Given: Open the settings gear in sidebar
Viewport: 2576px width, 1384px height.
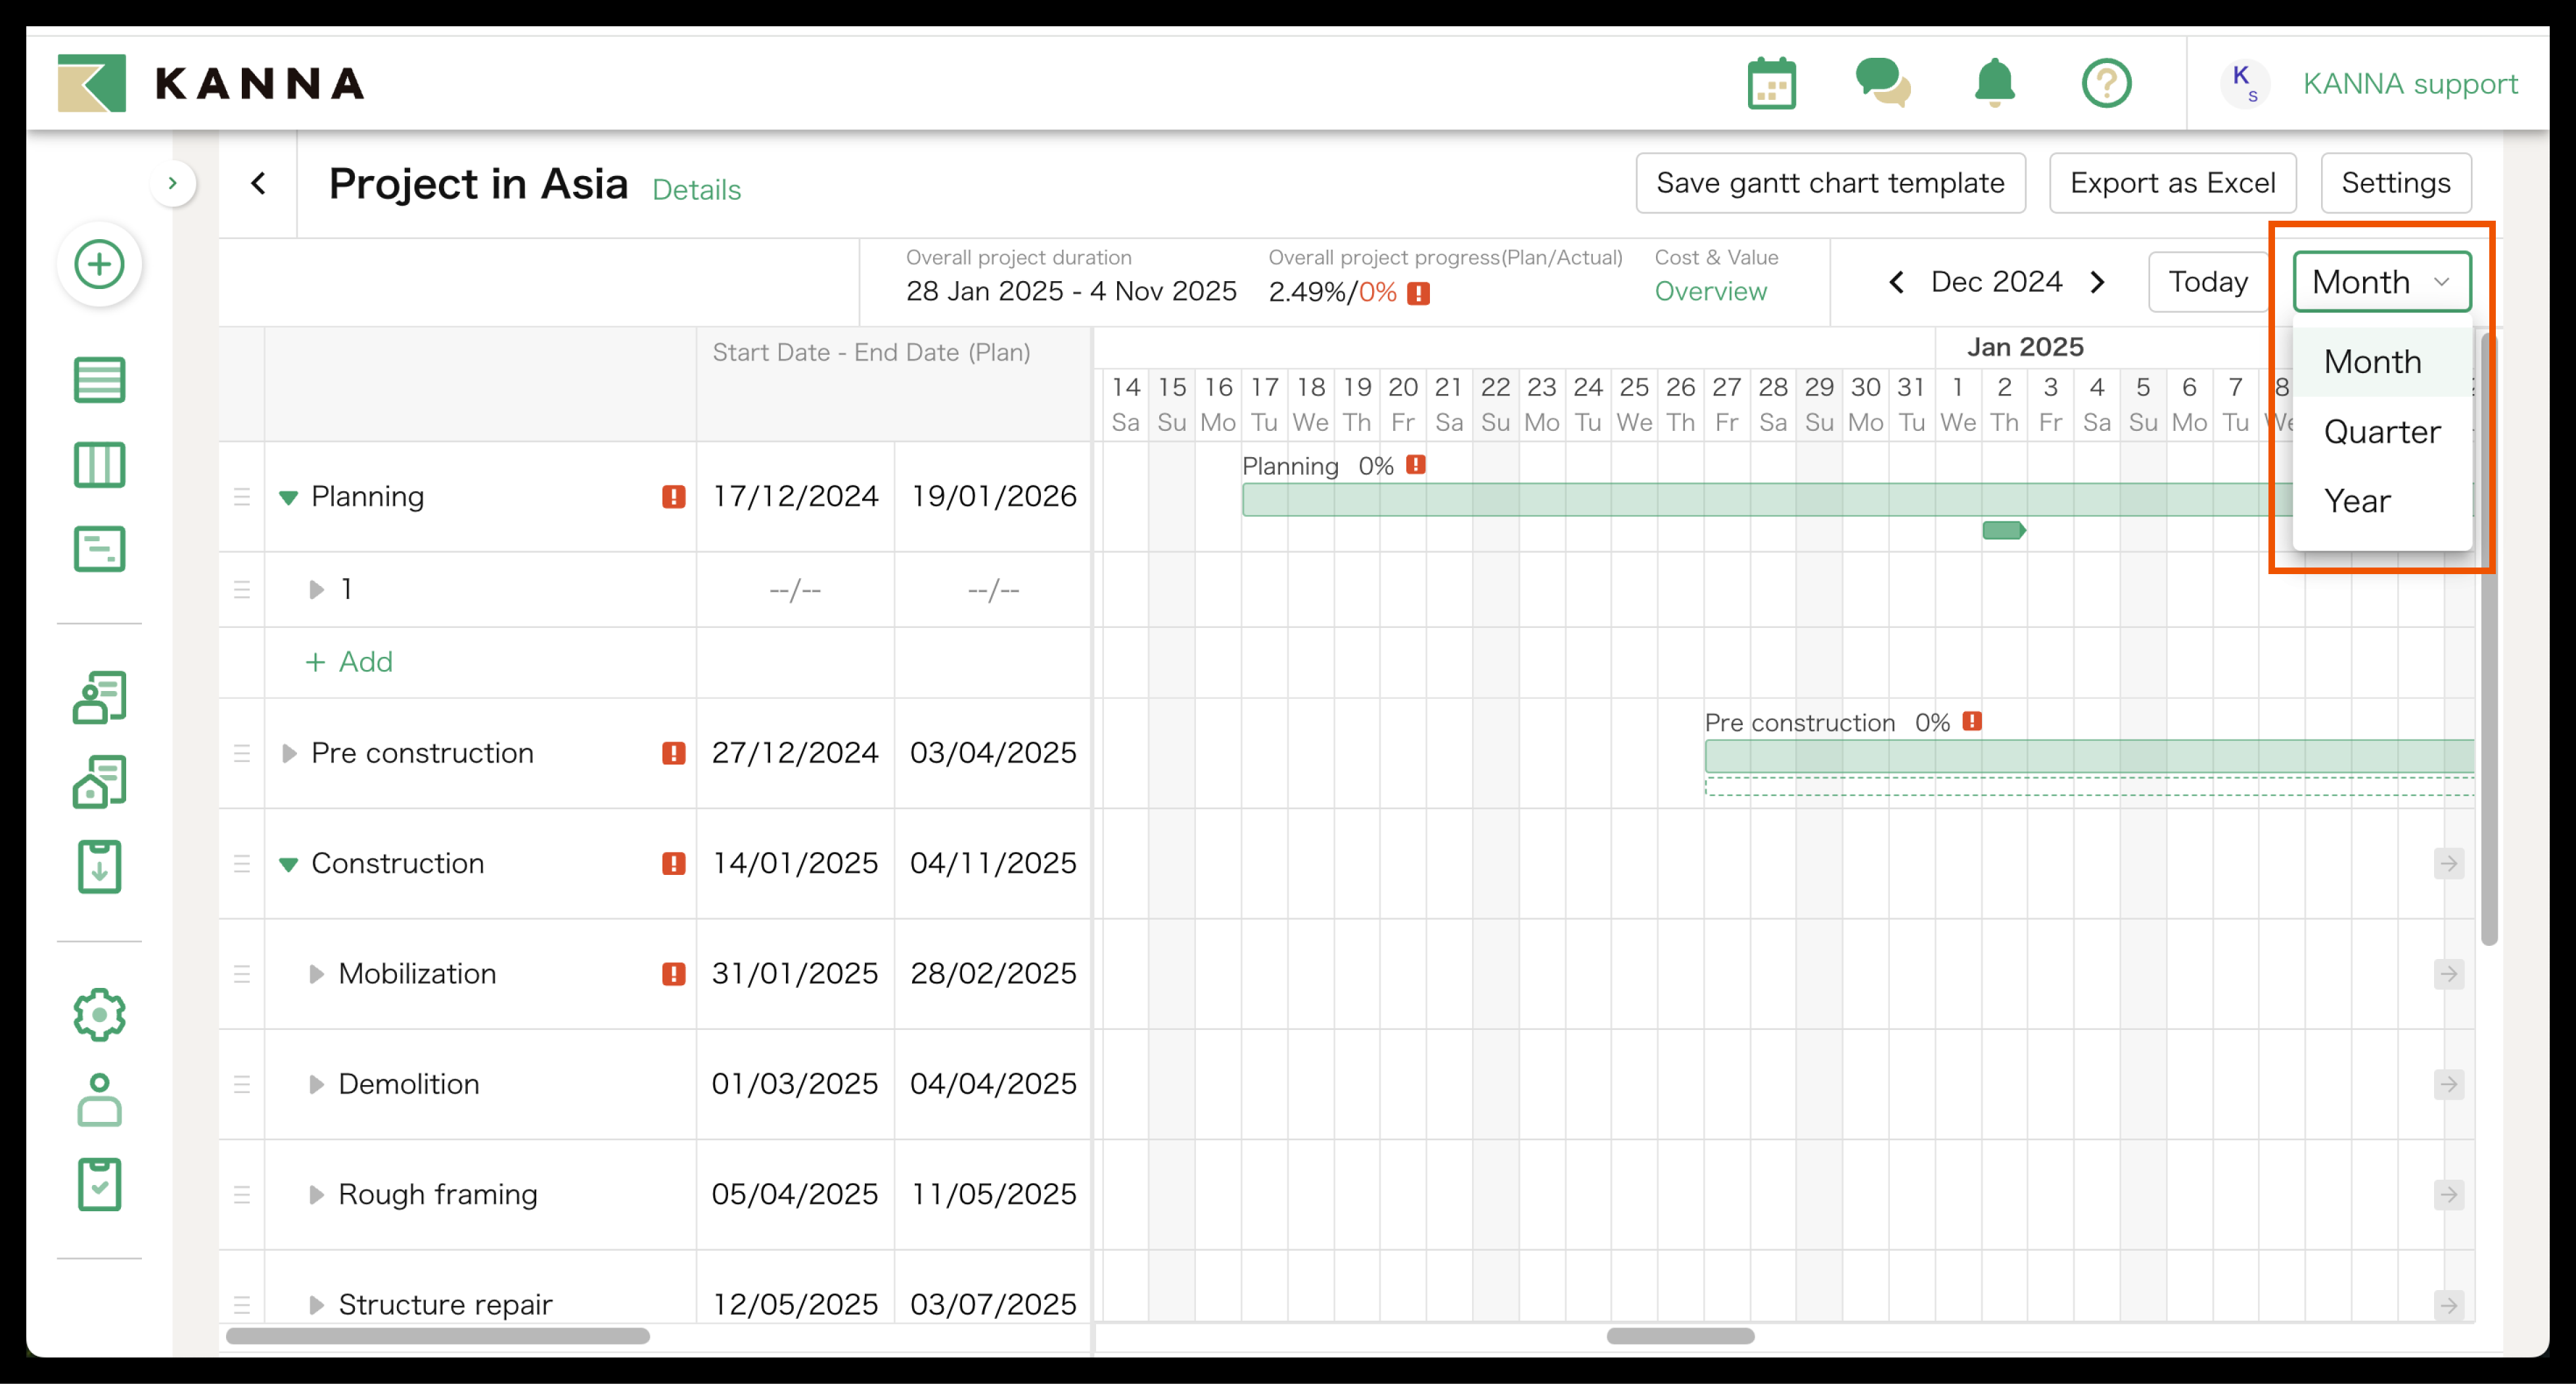Looking at the screenshot, I should click(x=99, y=1014).
